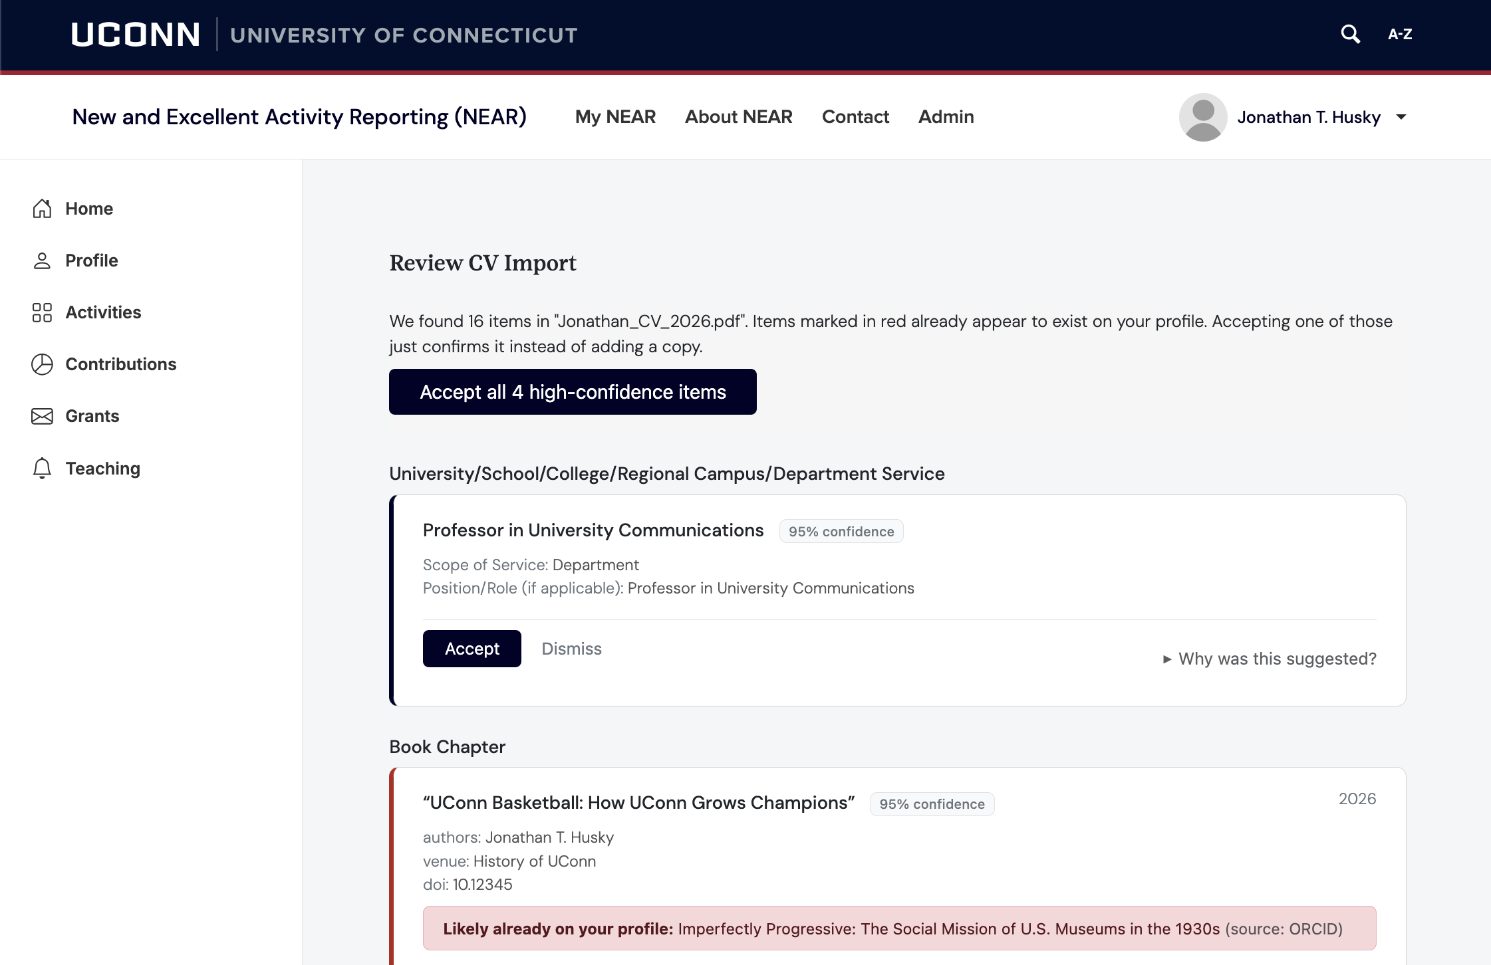The image size is (1491, 965).
Task: Click the 'Likely already on your profile' notice
Action: point(899,928)
